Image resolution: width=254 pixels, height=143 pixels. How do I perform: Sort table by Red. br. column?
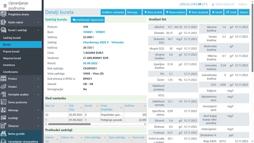click(x=50, y=106)
